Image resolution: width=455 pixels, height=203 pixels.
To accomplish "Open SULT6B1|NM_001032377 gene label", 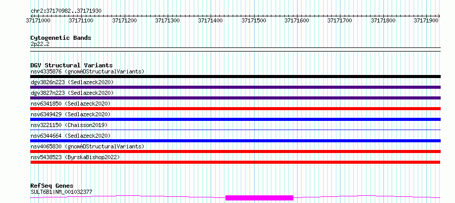I will (61, 192).
